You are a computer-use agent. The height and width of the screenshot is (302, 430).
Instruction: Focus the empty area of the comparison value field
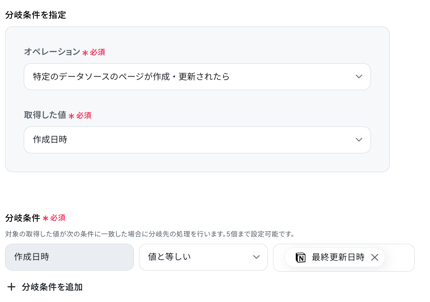pyautogui.click(x=399, y=258)
